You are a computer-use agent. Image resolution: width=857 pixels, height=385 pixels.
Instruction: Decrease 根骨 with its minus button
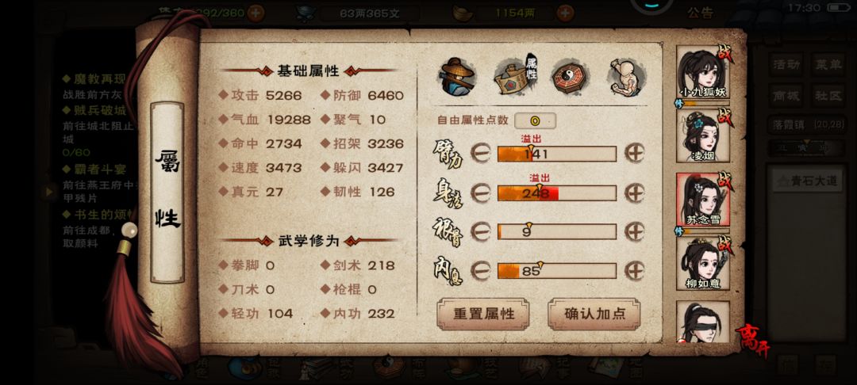480,232
